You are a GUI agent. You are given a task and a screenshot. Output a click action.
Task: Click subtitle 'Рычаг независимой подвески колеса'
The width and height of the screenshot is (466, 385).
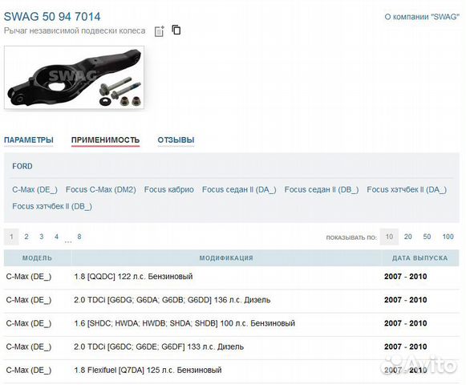(75, 31)
